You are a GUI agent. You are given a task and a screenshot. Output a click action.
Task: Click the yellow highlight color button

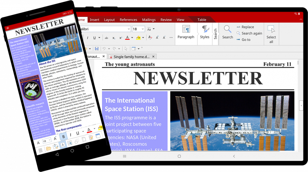tap(138, 38)
